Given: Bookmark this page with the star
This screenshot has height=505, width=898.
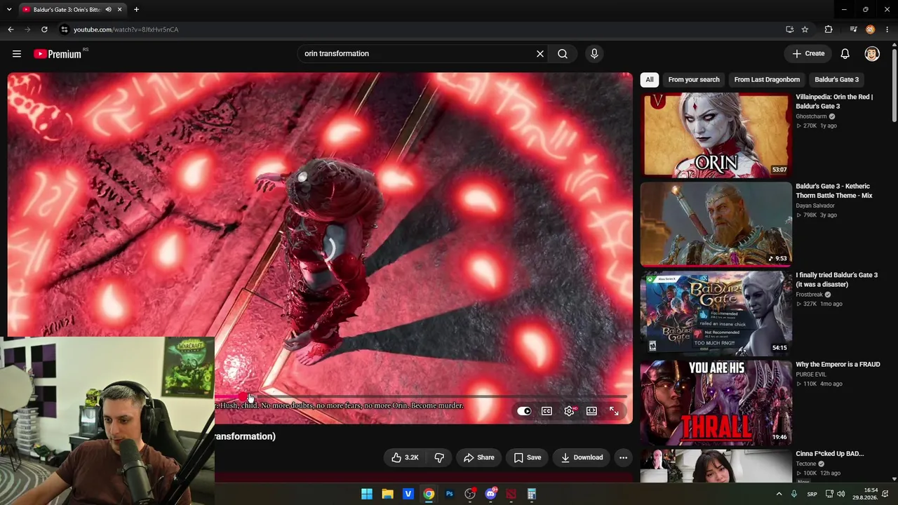Looking at the screenshot, I should pos(805,29).
